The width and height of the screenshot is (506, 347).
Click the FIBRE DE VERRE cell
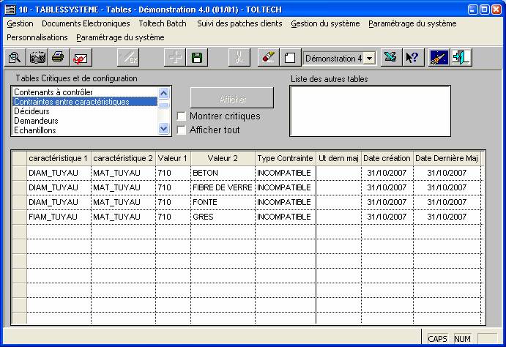point(223,187)
